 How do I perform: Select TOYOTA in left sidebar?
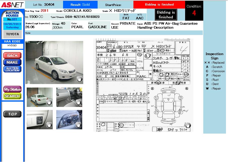click(x=12, y=34)
